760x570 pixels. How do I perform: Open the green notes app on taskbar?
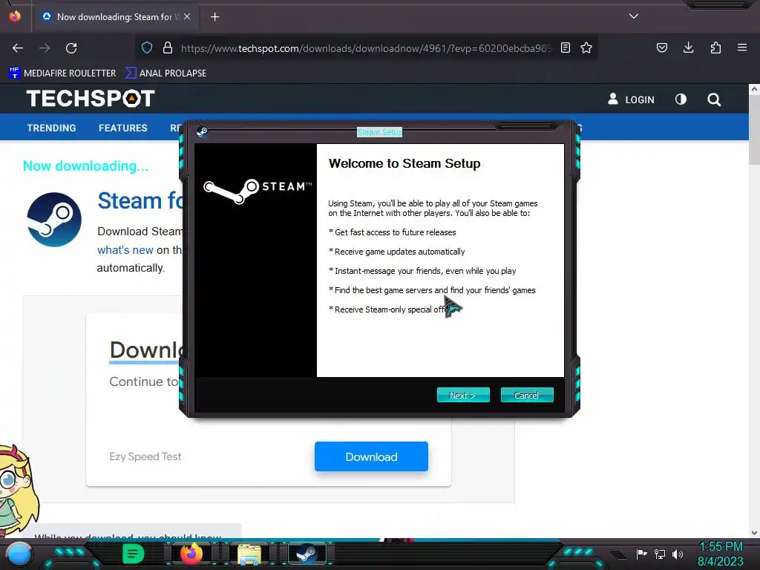(134, 554)
